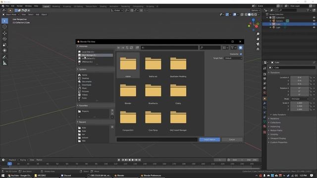Screen dimensions: 317x178
Task: Select the Measure tool in viewport toolbar
Action: pos(4,63)
